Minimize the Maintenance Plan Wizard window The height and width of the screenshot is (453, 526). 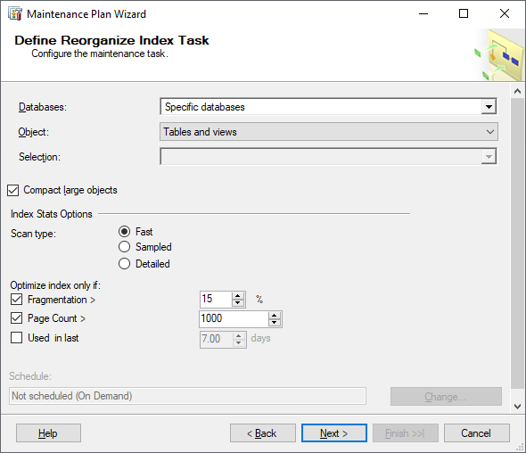423,13
